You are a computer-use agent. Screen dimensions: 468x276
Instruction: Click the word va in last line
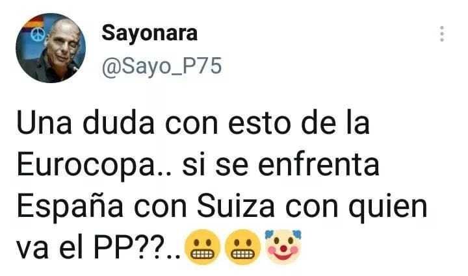(32, 250)
